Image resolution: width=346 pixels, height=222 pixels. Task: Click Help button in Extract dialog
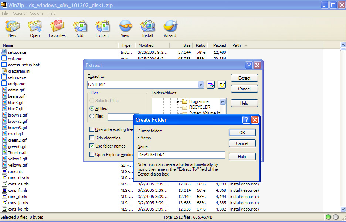pyautogui.click(x=244, y=103)
